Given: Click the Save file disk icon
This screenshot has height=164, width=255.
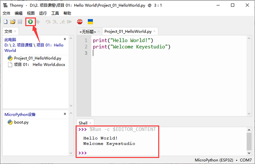Looking at the screenshot, I should click(x=20, y=22).
